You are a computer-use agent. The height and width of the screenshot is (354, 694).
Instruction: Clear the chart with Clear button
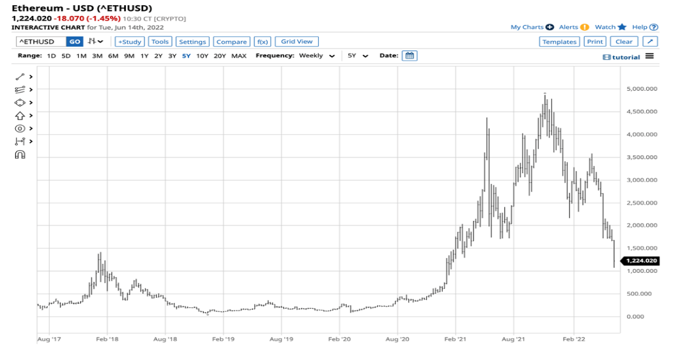624,42
